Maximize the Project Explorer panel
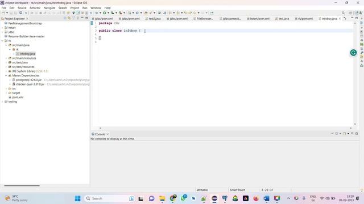This screenshot has width=364, height=204. [x=86, y=18]
